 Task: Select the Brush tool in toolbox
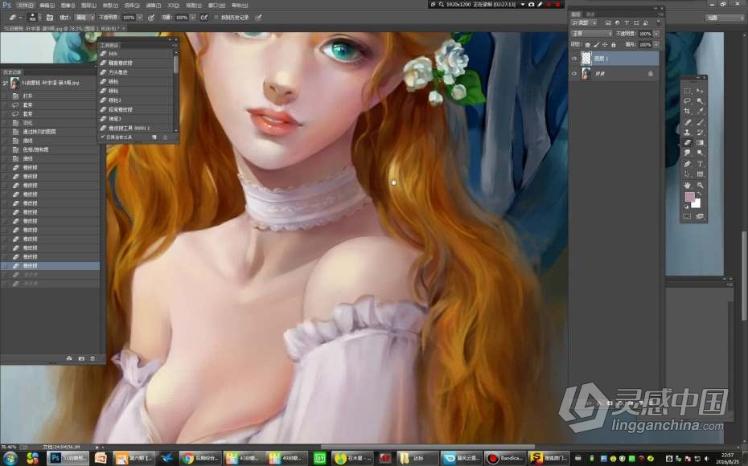tap(700, 122)
